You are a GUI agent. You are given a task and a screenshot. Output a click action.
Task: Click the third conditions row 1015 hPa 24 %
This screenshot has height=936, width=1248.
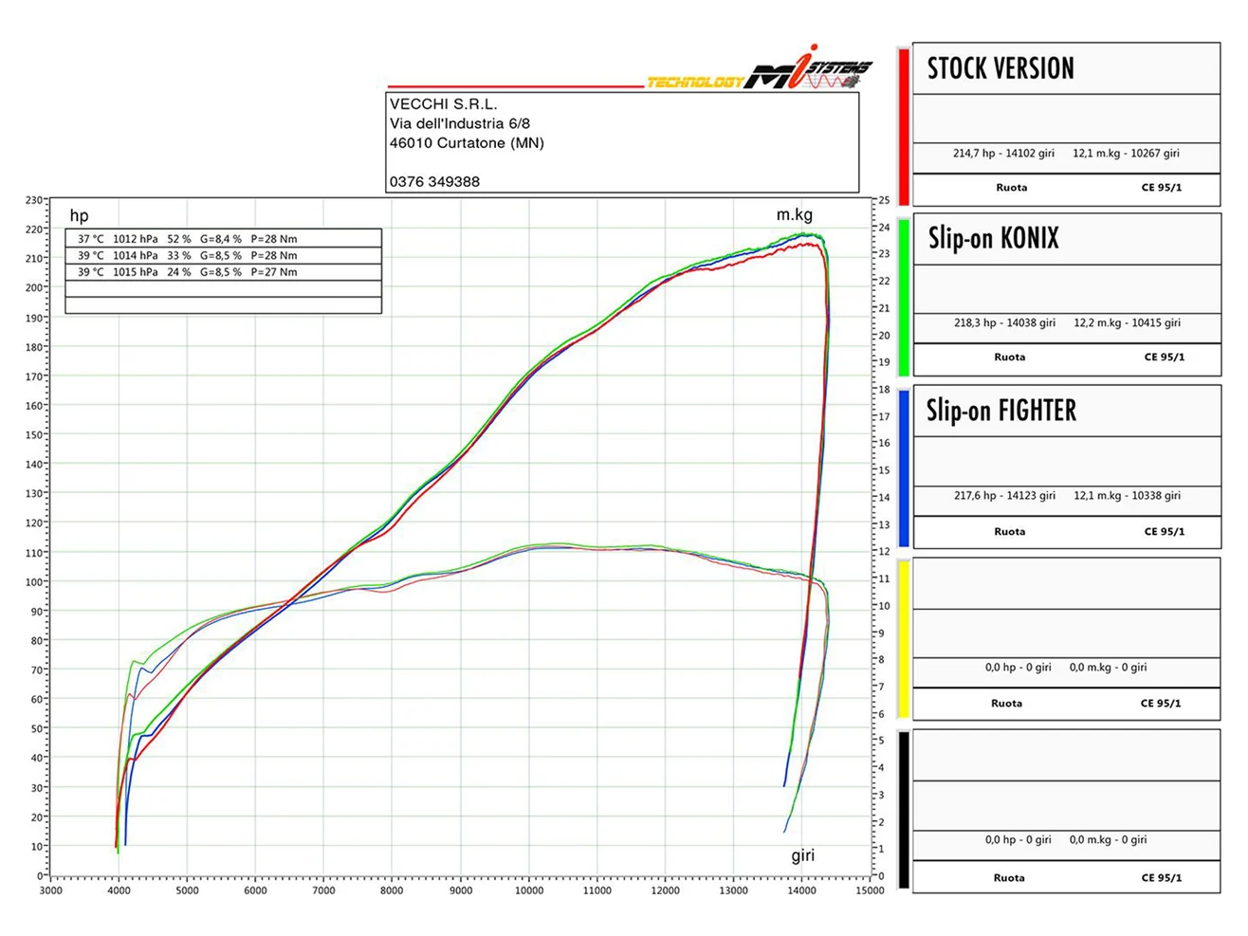click(224, 272)
